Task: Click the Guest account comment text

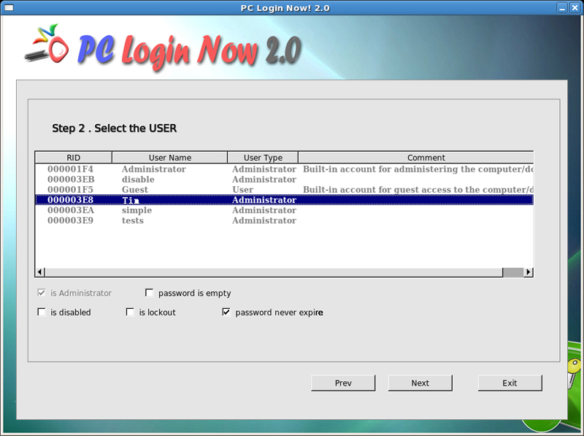Action: [418, 190]
